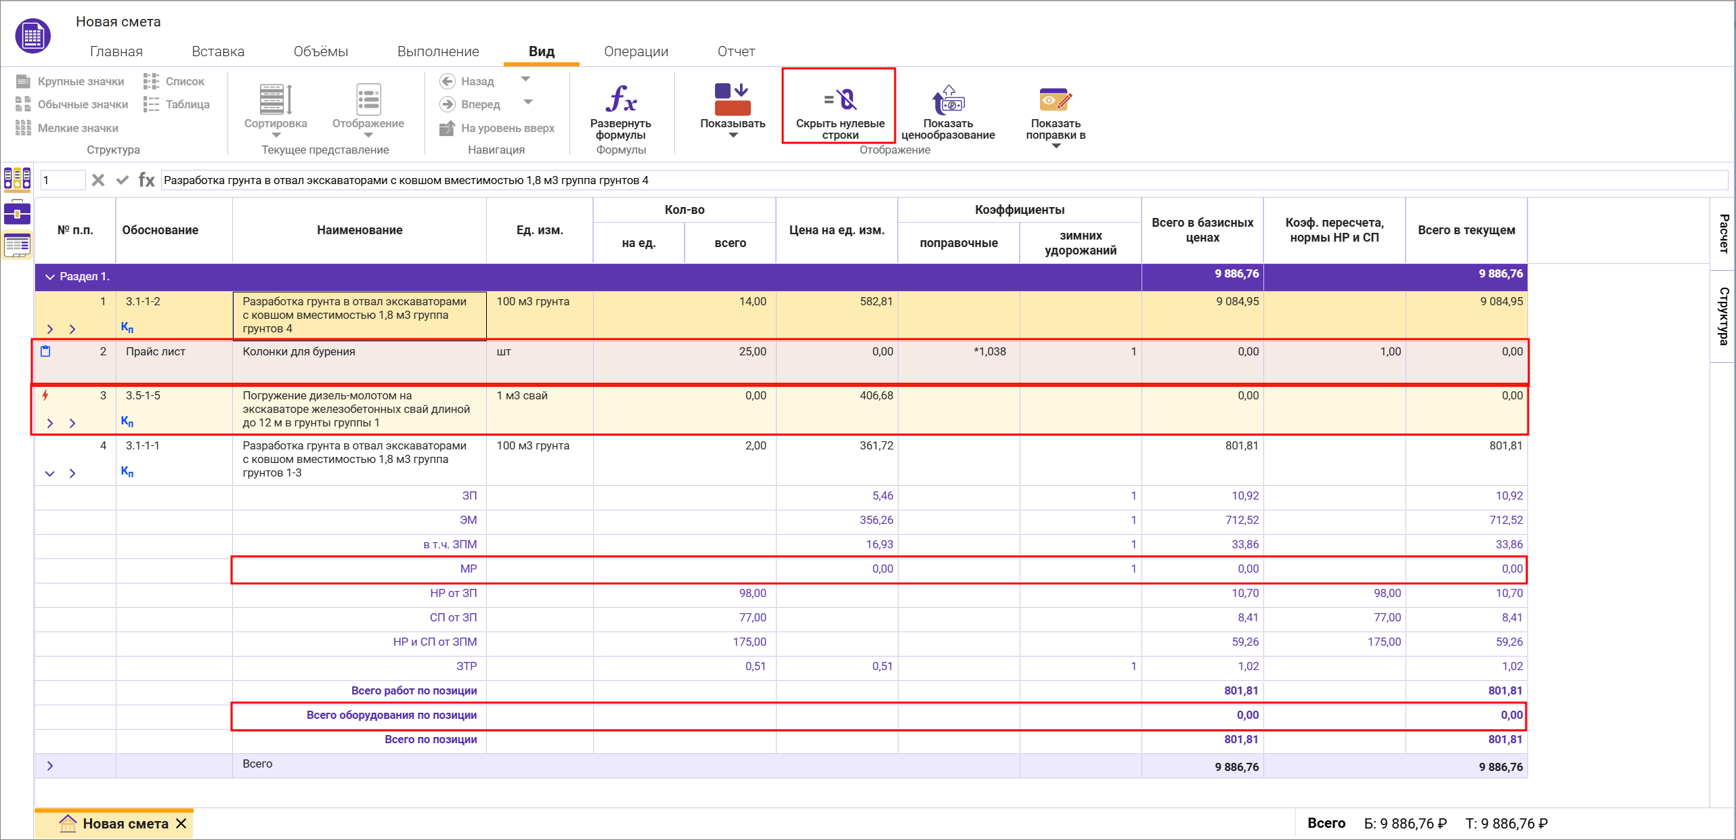Switch to the Главная ribbon tab
Screen dimensions: 1736x840
coord(116,51)
